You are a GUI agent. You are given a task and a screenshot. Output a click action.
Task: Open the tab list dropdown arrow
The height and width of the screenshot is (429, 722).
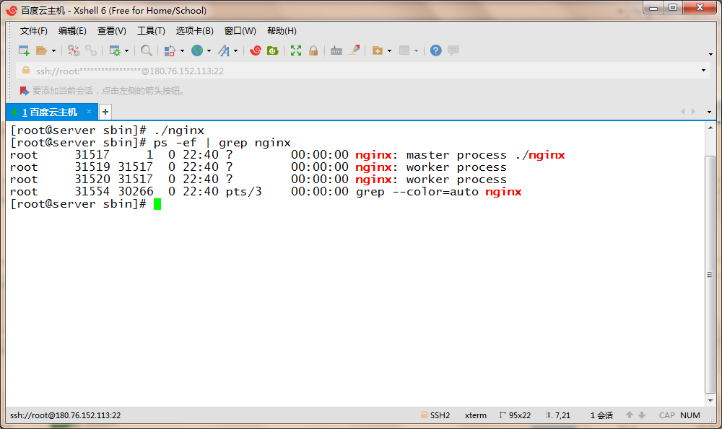click(709, 112)
